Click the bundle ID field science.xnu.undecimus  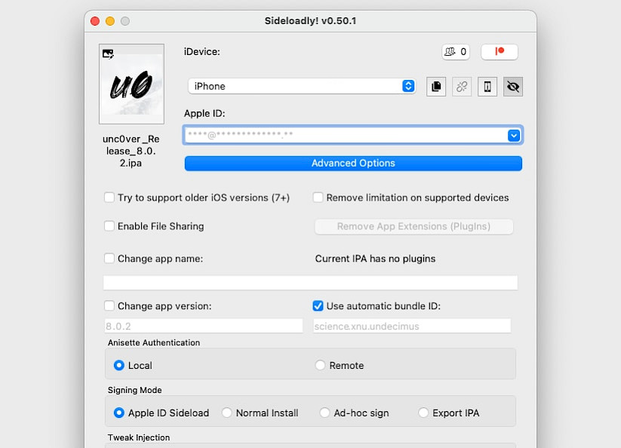point(412,326)
